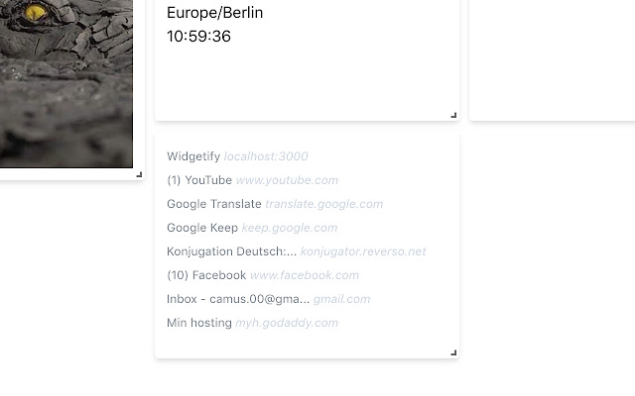Click the resize handle of the crocodile image widget
This screenshot has width=635, height=396.
[139, 174]
